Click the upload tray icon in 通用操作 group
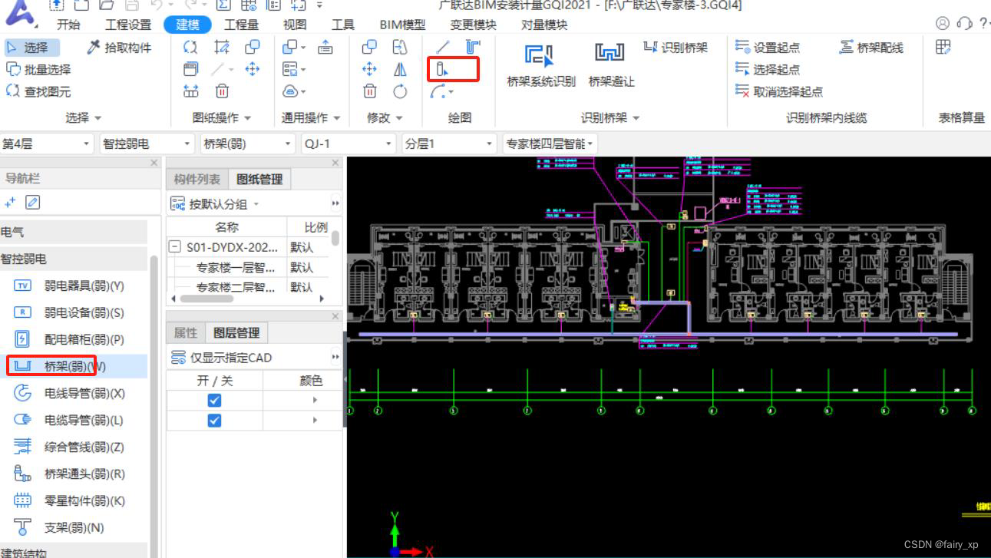 pyautogui.click(x=325, y=48)
